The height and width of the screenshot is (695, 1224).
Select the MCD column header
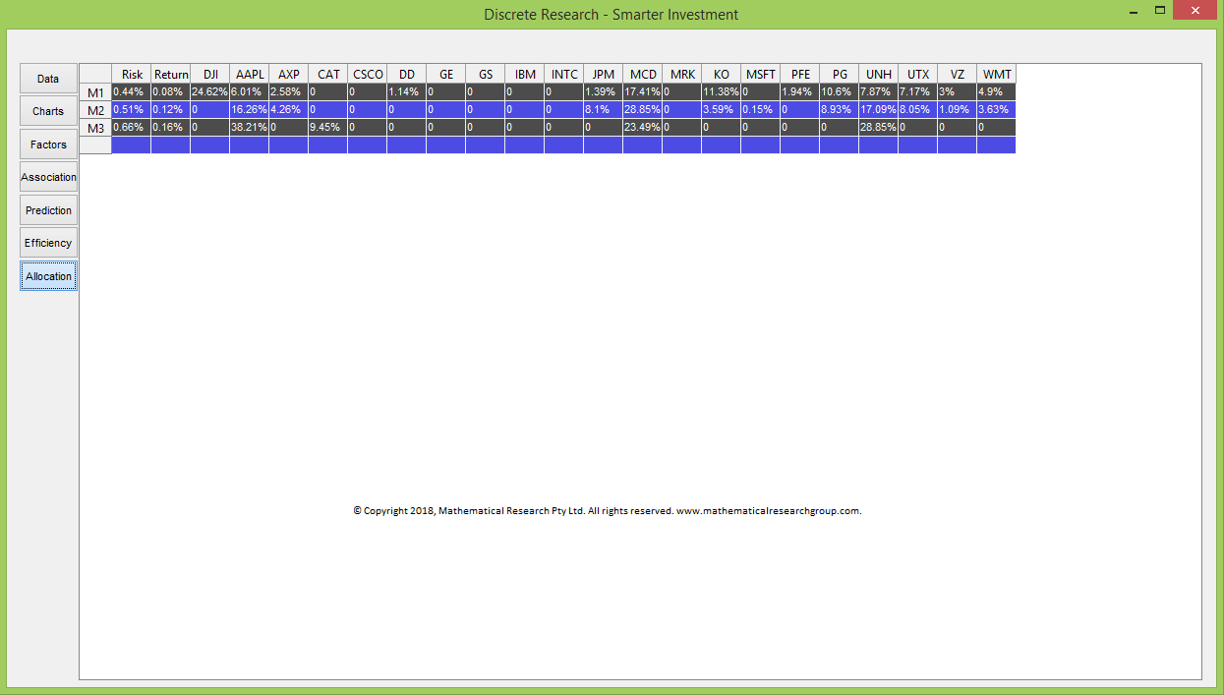(643, 75)
